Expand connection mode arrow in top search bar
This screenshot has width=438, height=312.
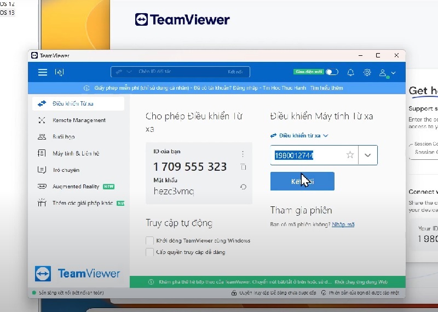tap(129, 72)
